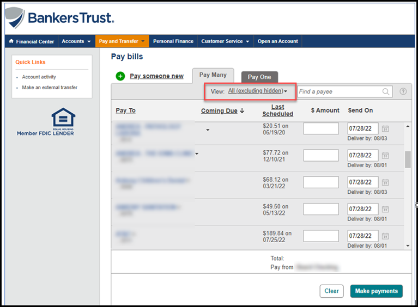This screenshot has height=307, width=418.
Task: Open the View All (excluding hidden) dropdown
Action: click(258, 91)
